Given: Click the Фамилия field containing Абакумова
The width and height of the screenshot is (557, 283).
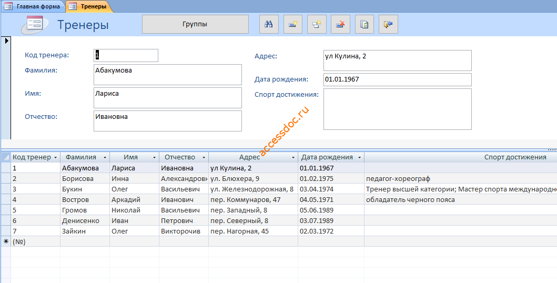Looking at the screenshot, I should (168, 75).
